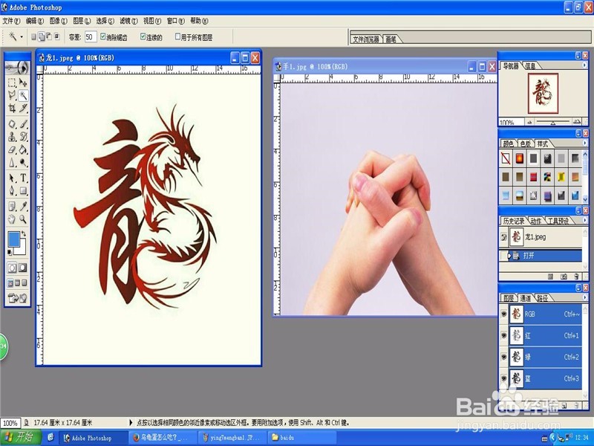
Task: Select the Eraser tool
Action: [12, 149]
